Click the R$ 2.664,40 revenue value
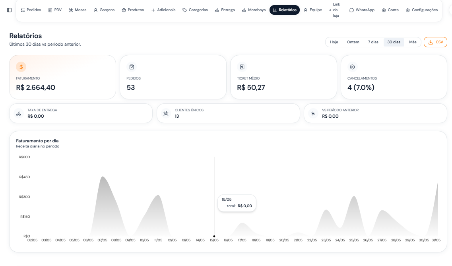This screenshot has height=266, width=452. 36,87
